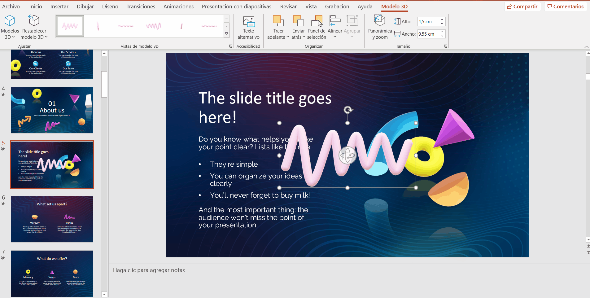
Task: Increase Alto value with up arrow
Action: [442, 20]
